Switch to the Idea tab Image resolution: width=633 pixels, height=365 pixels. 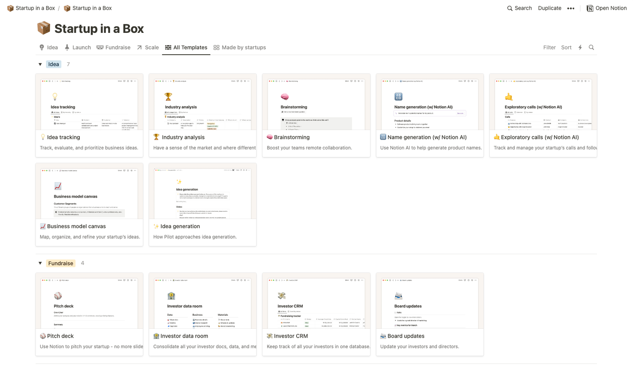point(49,48)
